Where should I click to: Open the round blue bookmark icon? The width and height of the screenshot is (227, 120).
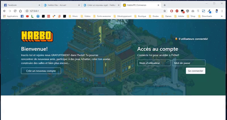[x=38, y=16]
